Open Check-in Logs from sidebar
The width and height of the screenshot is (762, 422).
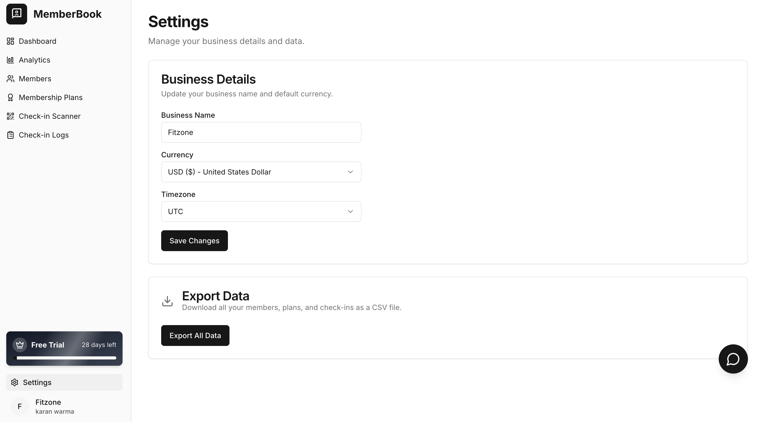[44, 135]
